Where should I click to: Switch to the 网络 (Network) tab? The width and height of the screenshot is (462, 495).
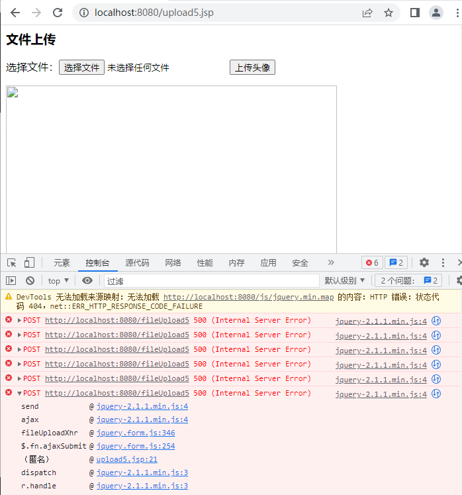tap(173, 262)
